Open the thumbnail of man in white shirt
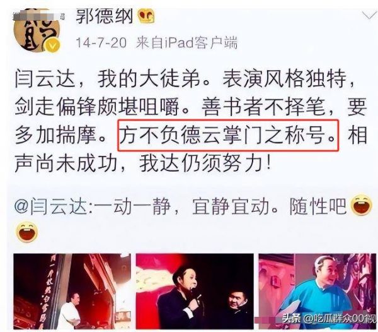Viewport: 378px width, 332px height. [72, 291]
